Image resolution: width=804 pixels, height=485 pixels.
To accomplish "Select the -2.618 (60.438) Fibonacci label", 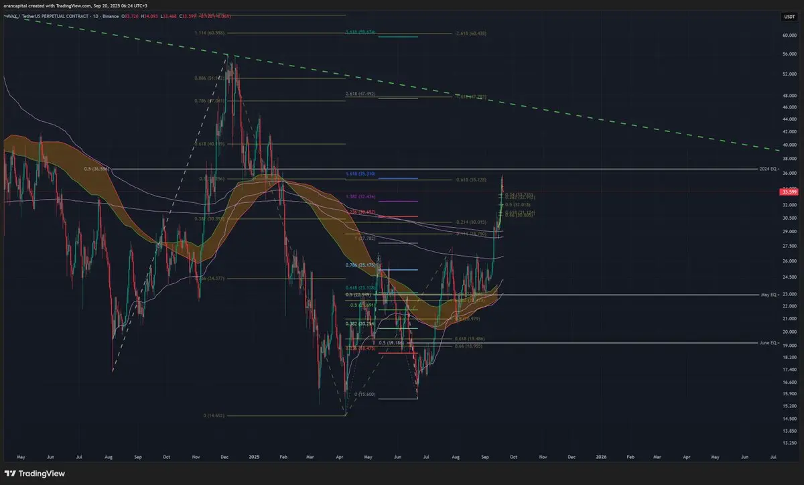I will pyautogui.click(x=470, y=33).
